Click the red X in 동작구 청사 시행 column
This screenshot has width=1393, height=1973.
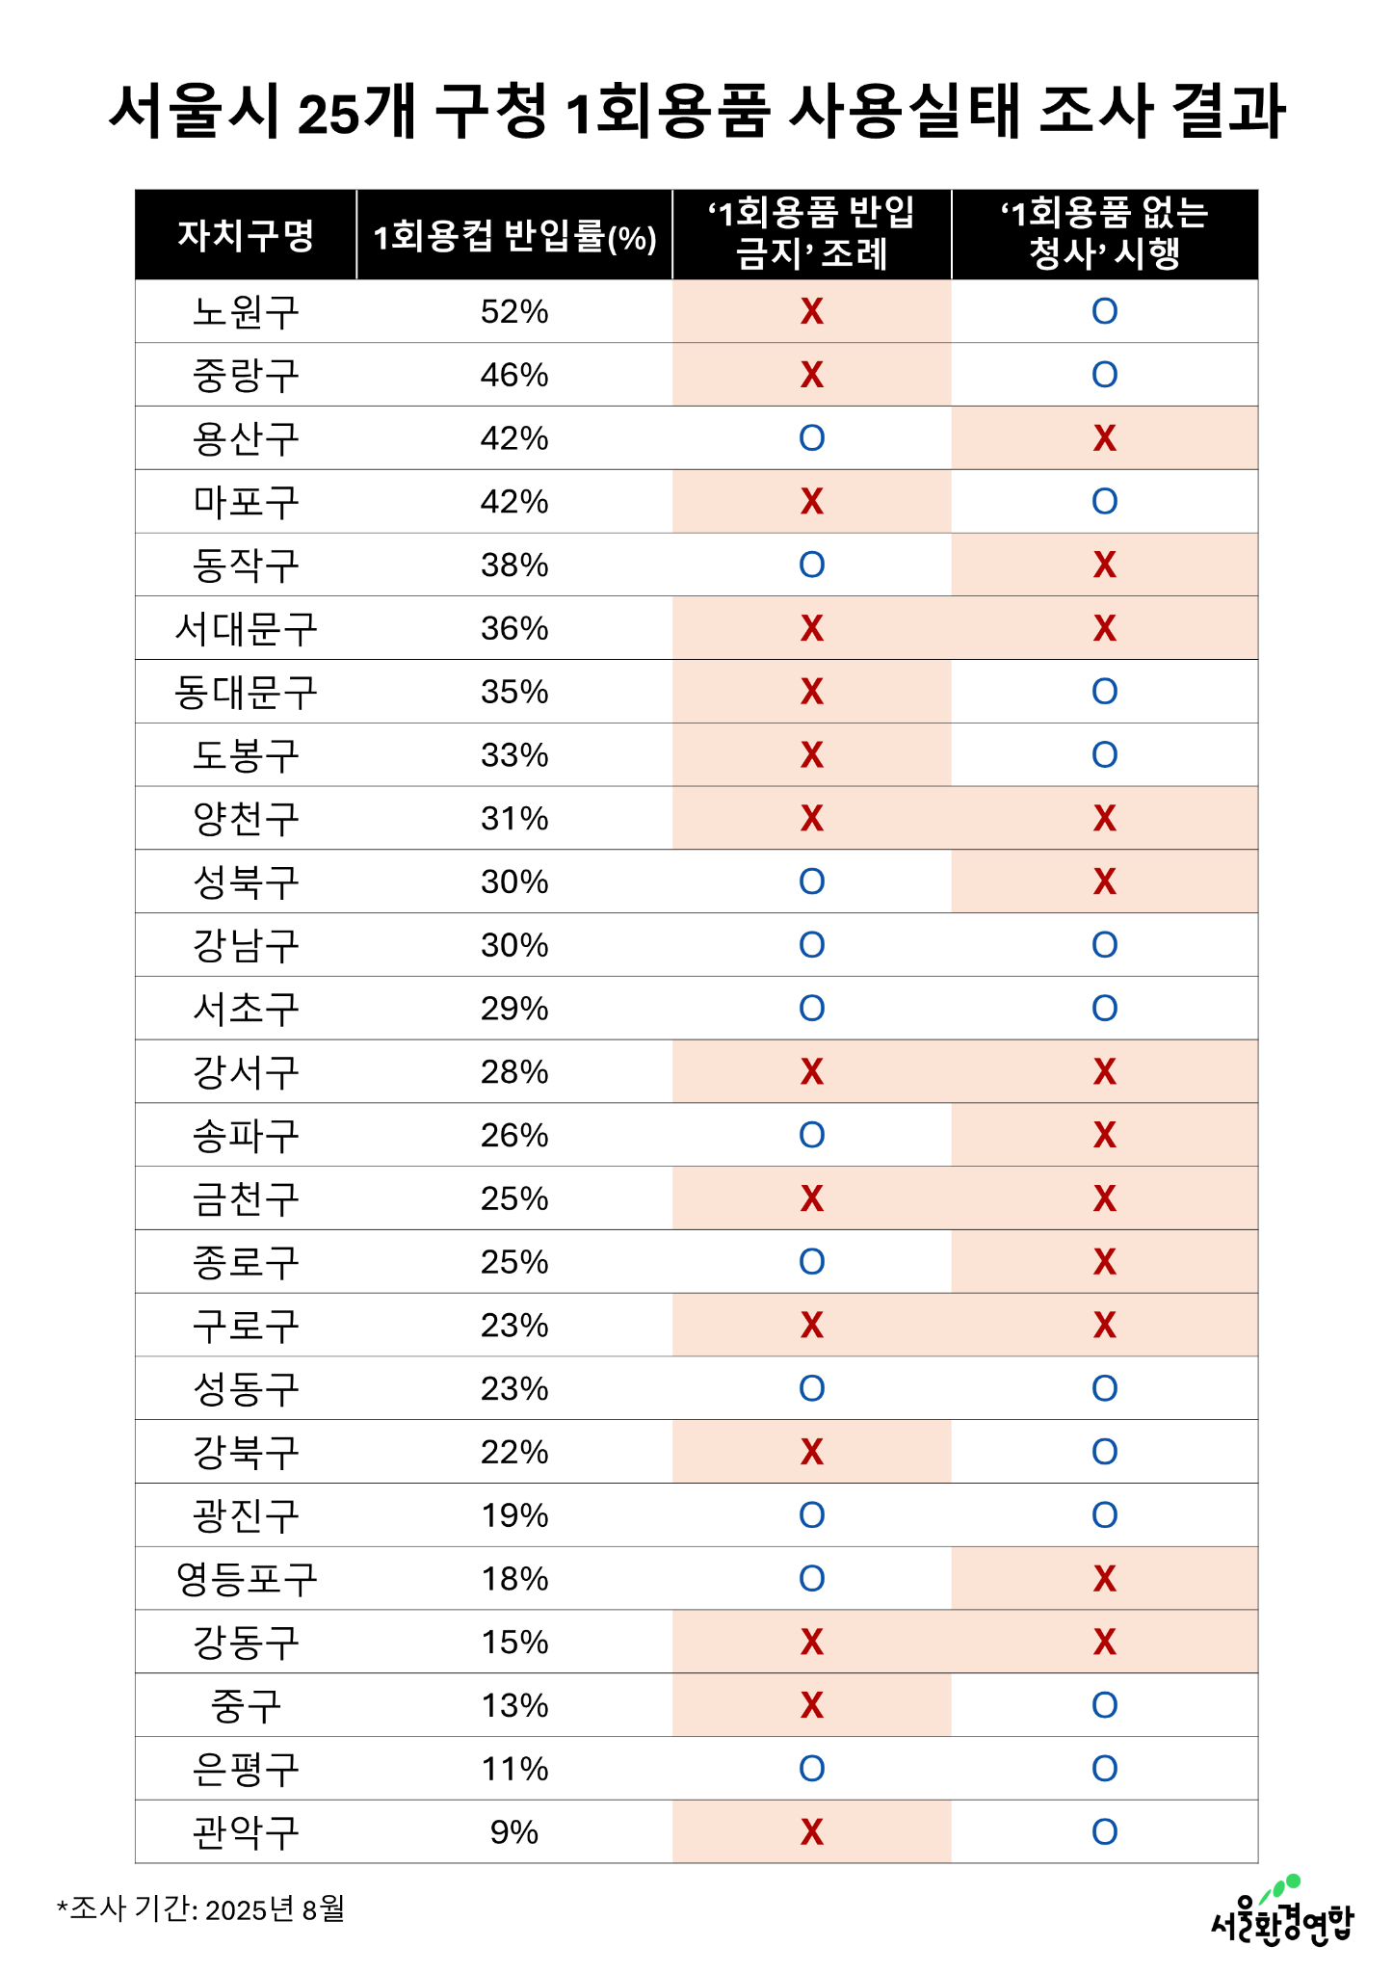[1104, 566]
